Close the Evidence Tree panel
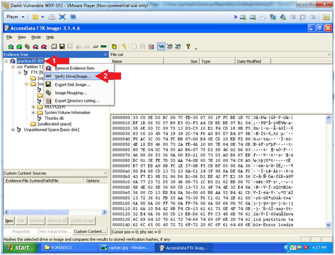 (106, 54)
